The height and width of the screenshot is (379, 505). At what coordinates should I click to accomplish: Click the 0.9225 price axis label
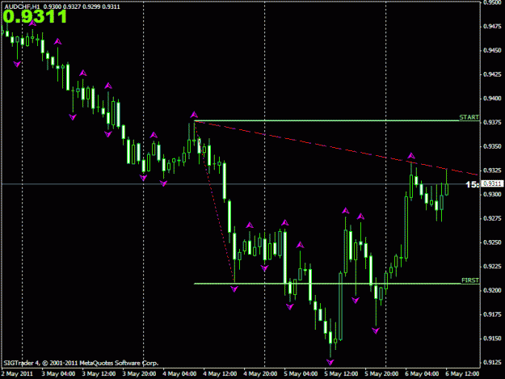click(493, 267)
